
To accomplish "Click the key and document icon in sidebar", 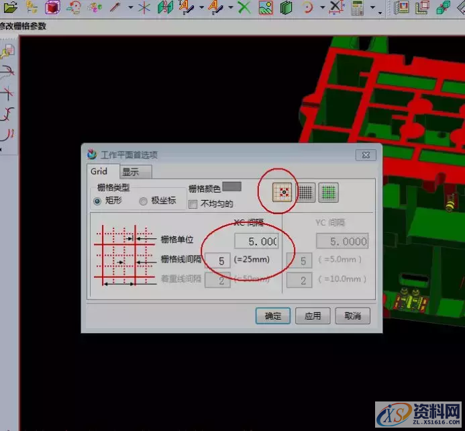I will coord(7,51).
